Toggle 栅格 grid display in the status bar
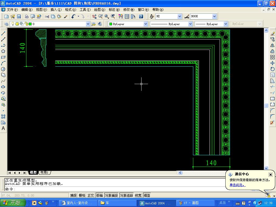 point(82,195)
